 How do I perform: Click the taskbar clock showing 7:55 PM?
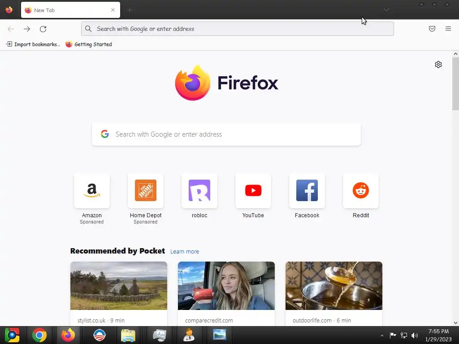click(x=438, y=335)
